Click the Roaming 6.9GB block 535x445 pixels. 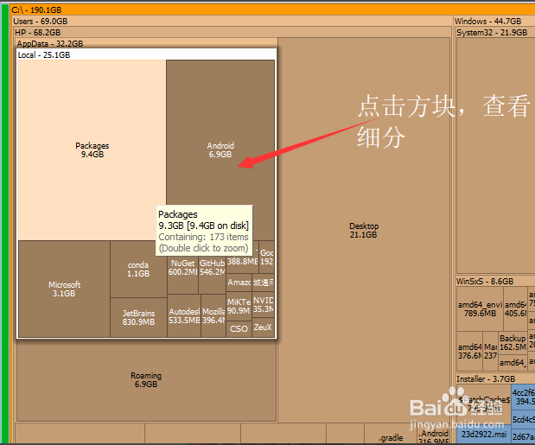pyautogui.click(x=146, y=380)
